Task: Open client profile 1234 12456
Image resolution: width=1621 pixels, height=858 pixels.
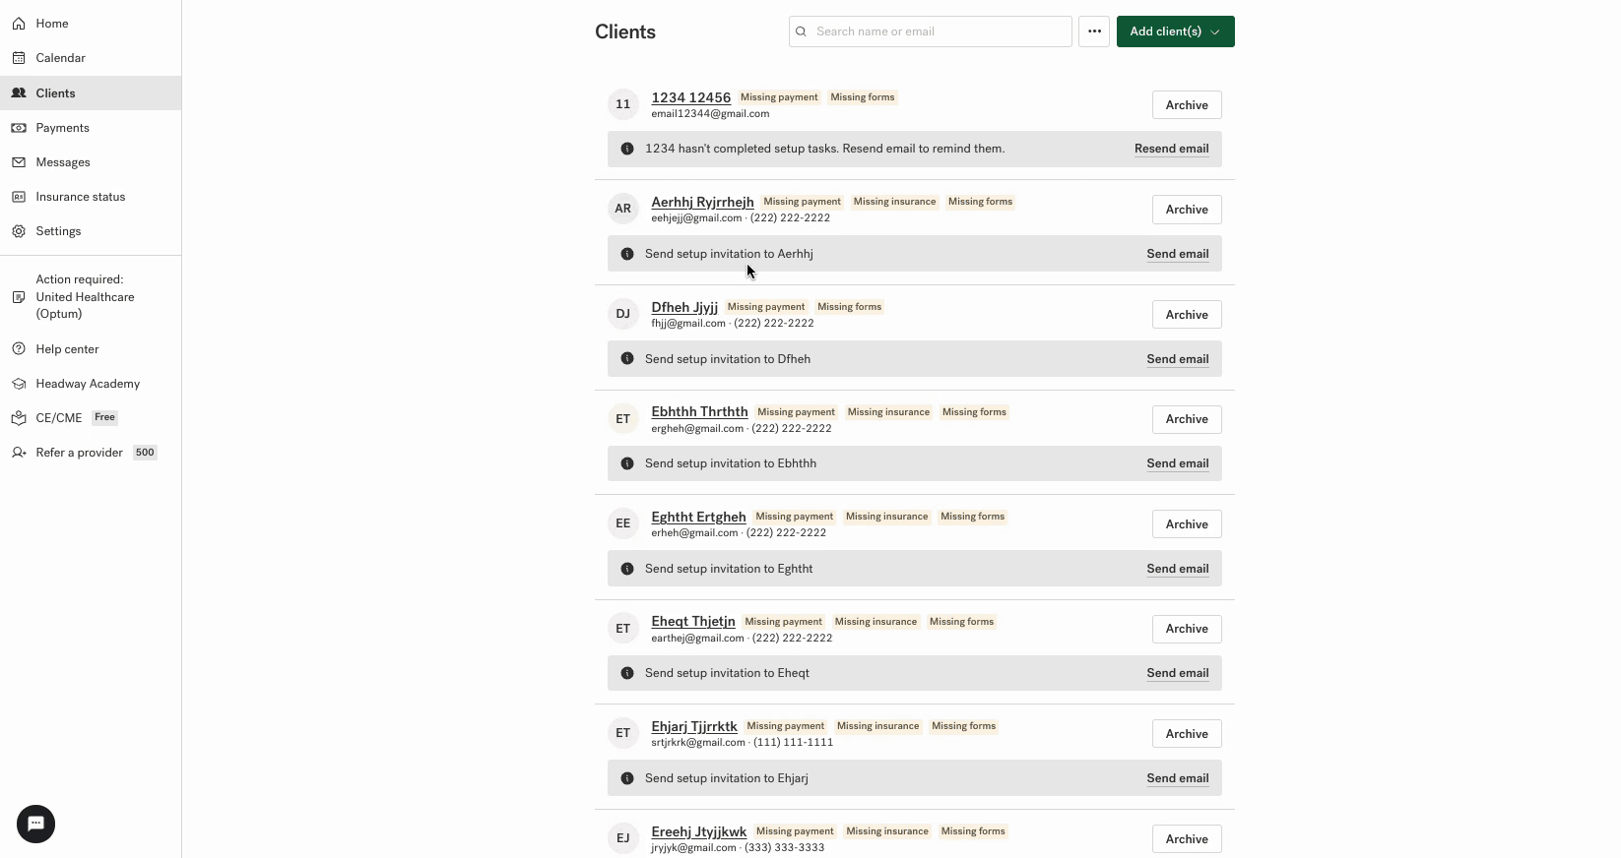Action: [691, 97]
